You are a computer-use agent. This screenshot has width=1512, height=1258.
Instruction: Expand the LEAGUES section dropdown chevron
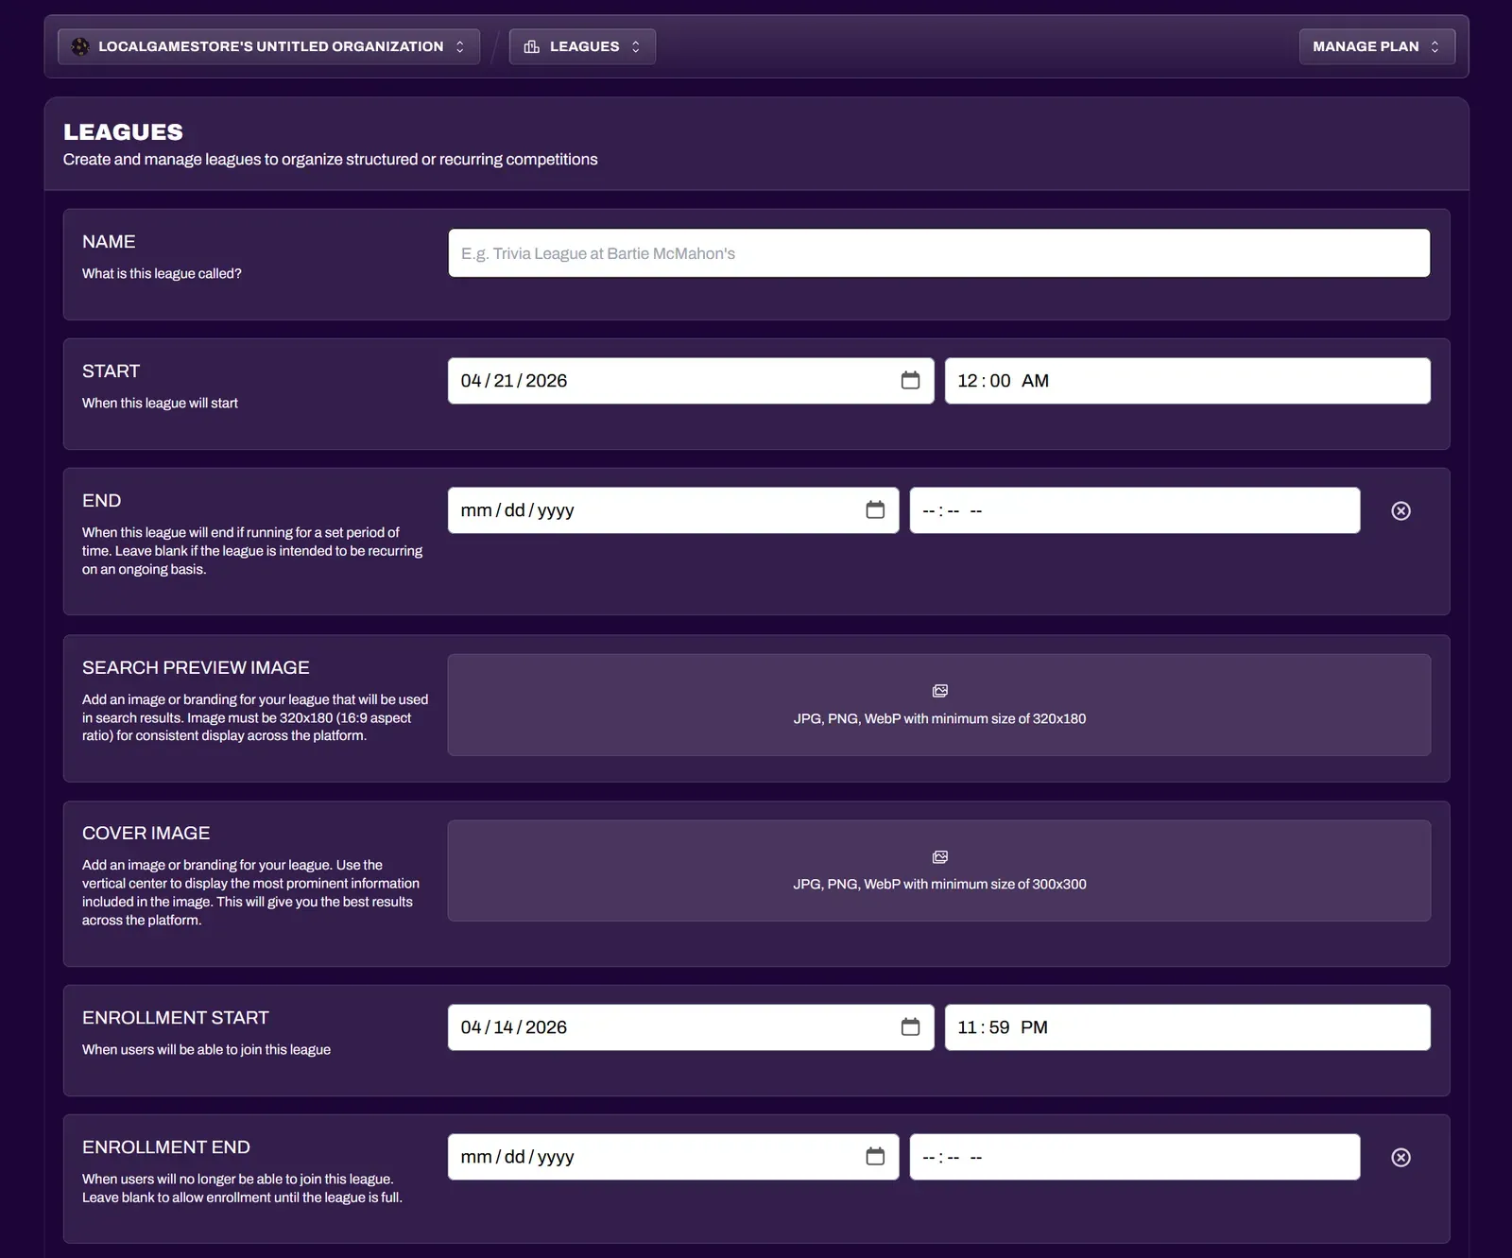point(638,45)
